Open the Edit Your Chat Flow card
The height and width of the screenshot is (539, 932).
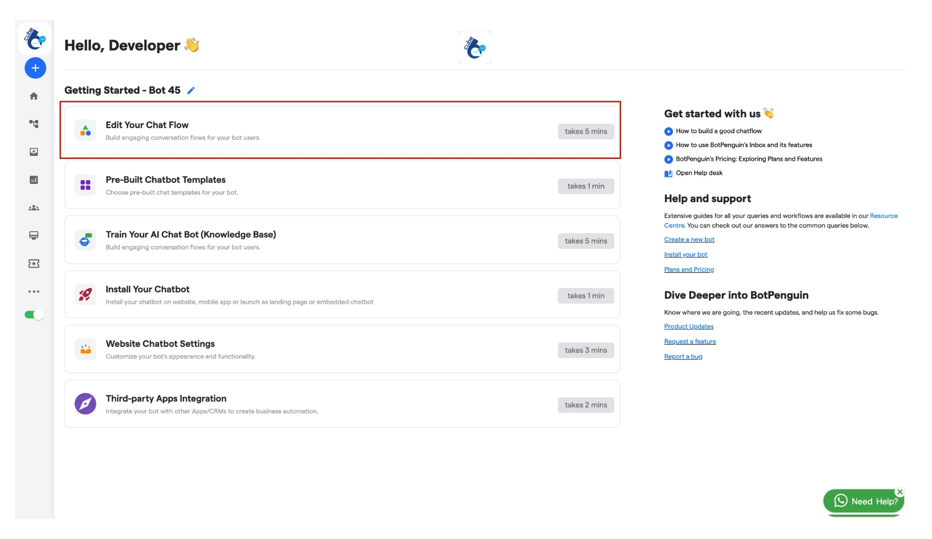point(342,130)
